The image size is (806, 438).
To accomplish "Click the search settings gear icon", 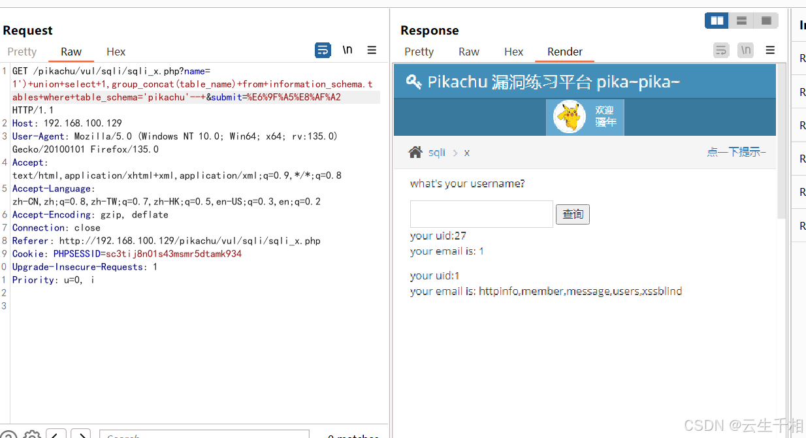I will [31, 434].
